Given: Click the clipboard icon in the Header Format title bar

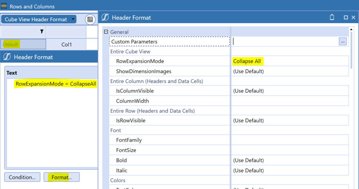Looking at the screenshot, I should tap(332, 17).
